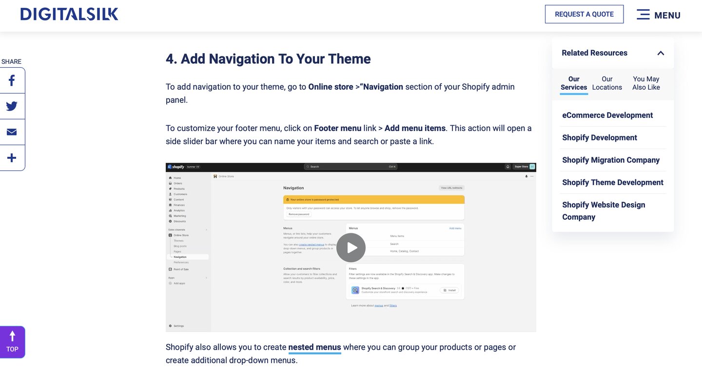This screenshot has height=376, width=702.
Task: Jump back up using the TOP arrow
Action: (12, 341)
